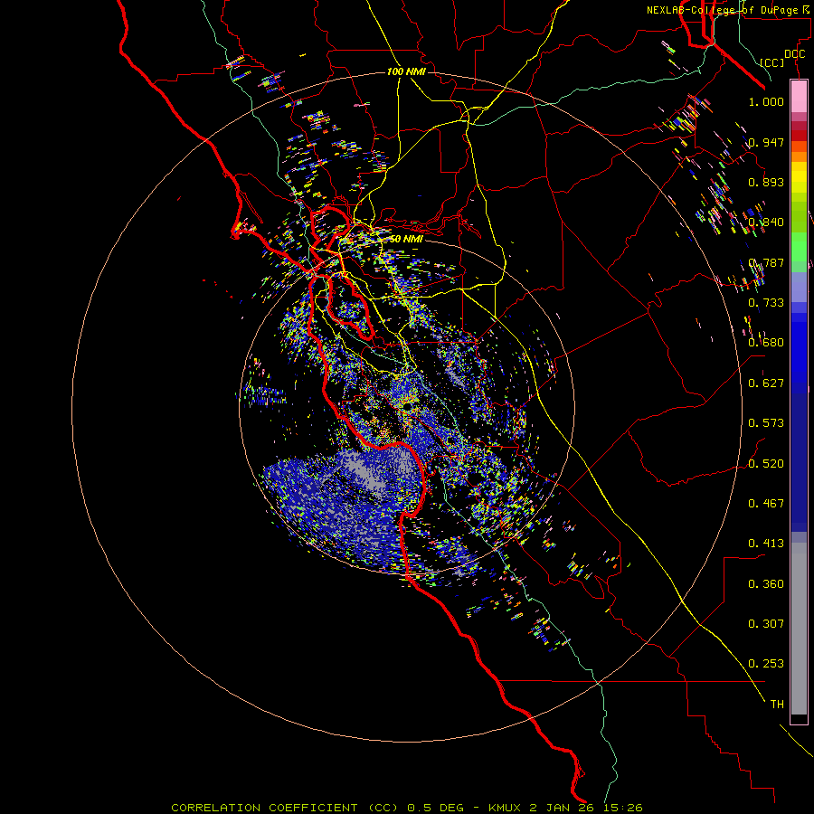Select the 0.520 legend value
The width and height of the screenshot is (814, 814).
[766, 464]
